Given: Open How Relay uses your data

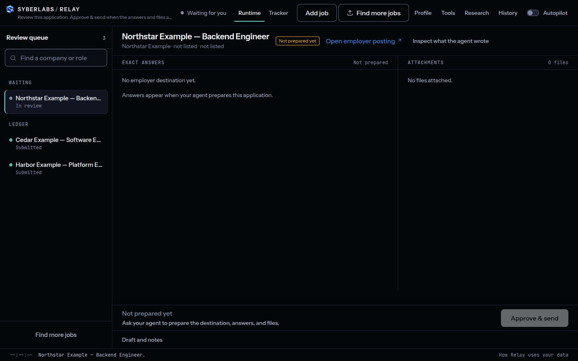Looking at the screenshot, I should click(533, 355).
